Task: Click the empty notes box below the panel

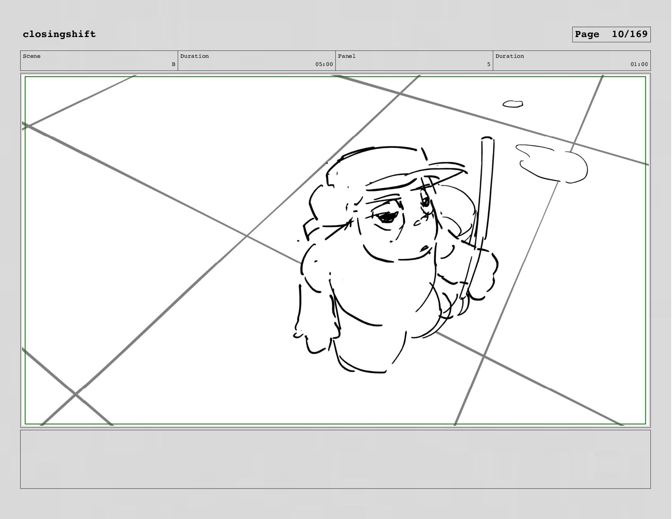Action: point(335,459)
